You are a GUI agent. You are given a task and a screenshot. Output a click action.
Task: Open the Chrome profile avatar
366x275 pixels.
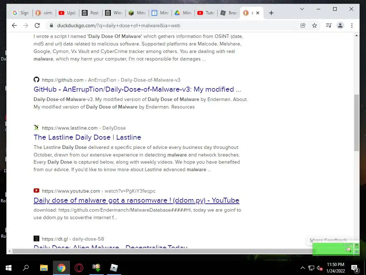[340, 25]
